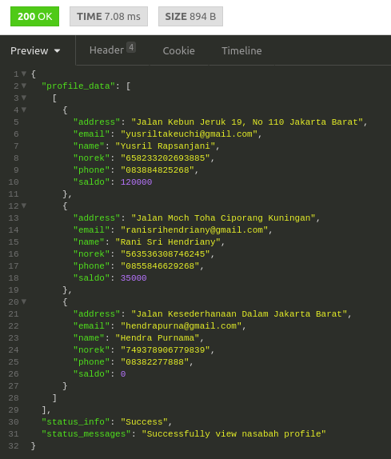Click the SIZE 894 B tag
391x459 pixels.
tap(190, 16)
